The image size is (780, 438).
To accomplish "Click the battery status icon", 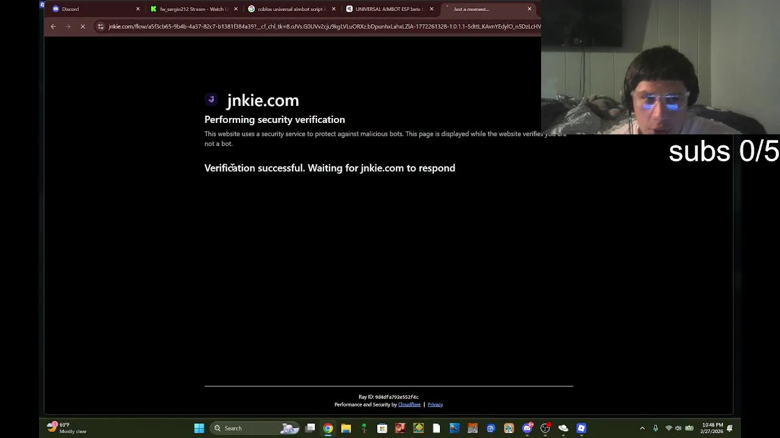I will pos(689,428).
